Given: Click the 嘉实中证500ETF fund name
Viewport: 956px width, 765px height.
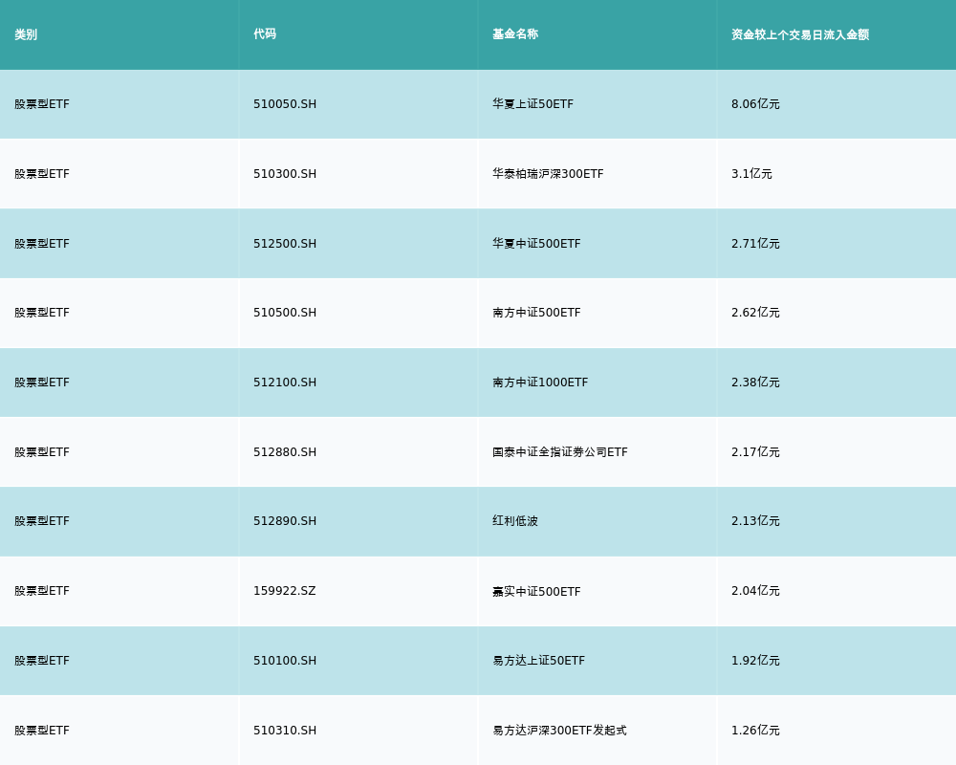Looking at the screenshot, I should (x=536, y=591).
